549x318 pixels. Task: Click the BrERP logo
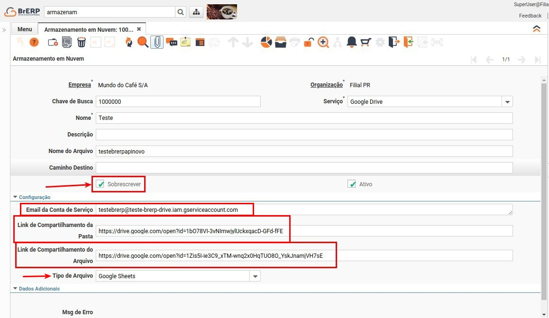(22, 11)
